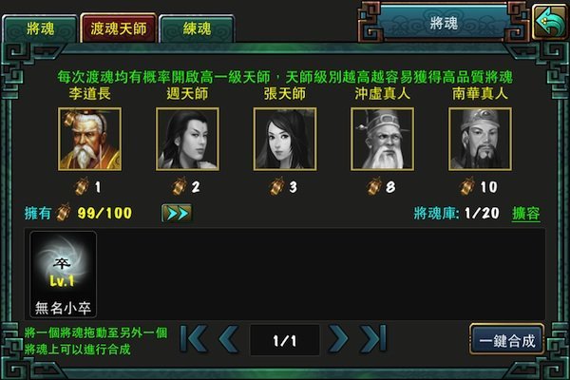Click the 1/1 page indicator field
Image resolution: width=570 pixels, height=380 pixels.
tap(285, 340)
